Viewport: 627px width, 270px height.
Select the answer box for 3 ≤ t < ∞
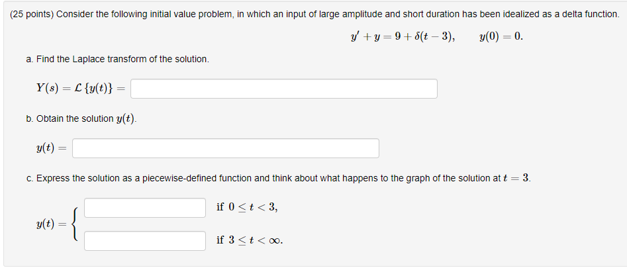(145, 241)
